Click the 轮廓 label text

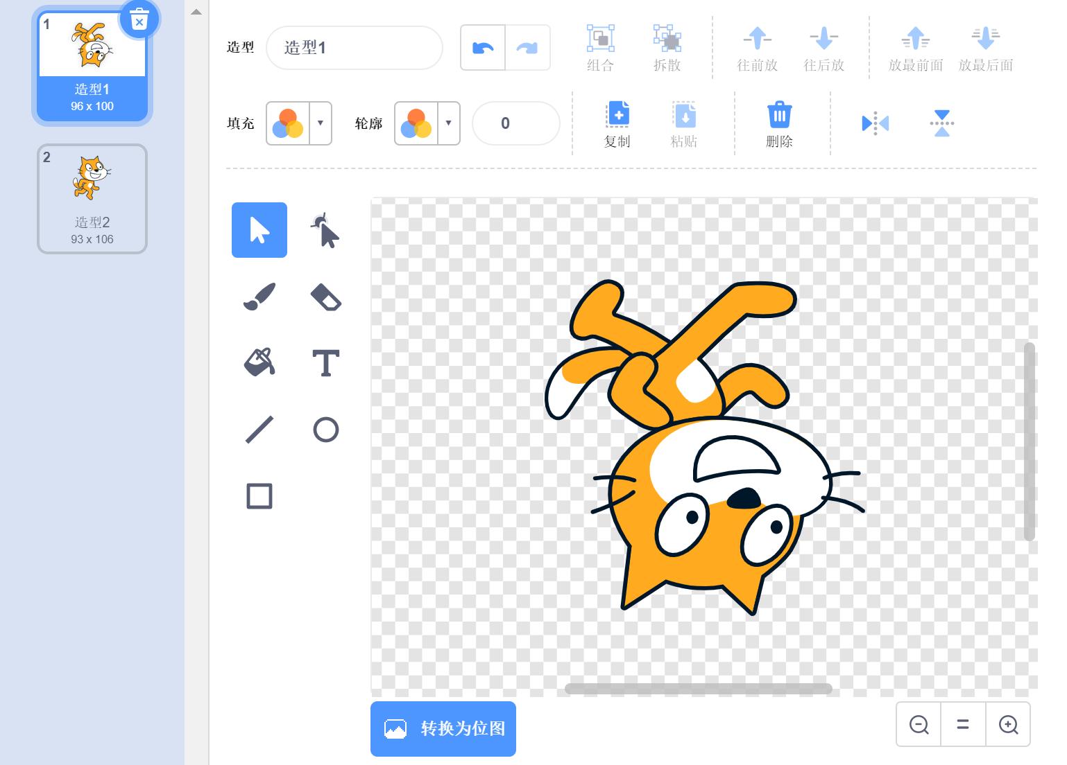(x=369, y=124)
